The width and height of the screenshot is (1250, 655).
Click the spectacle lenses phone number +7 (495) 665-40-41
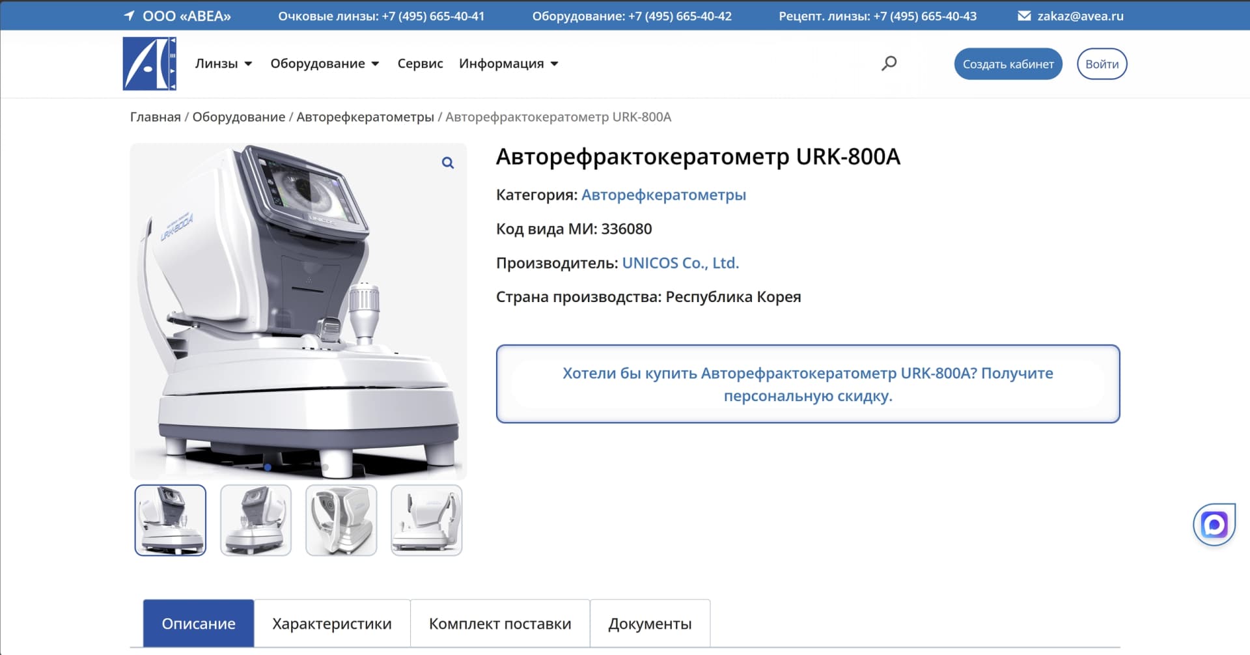tap(433, 16)
